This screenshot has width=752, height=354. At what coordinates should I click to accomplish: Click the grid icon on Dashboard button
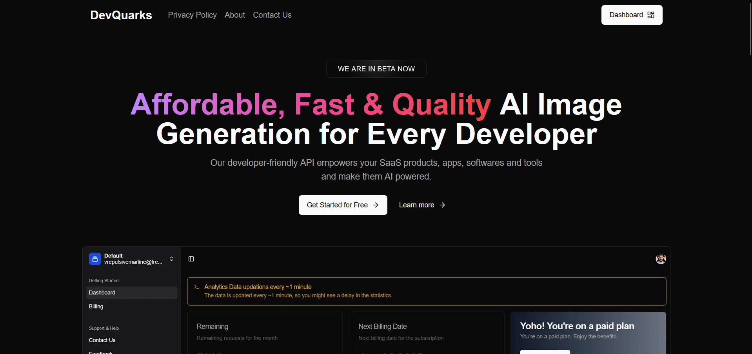(651, 15)
